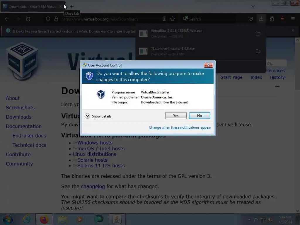This screenshot has width=300, height=225.
Task: Switch to Firefox taskbar button
Action: [x=44, y=219]
